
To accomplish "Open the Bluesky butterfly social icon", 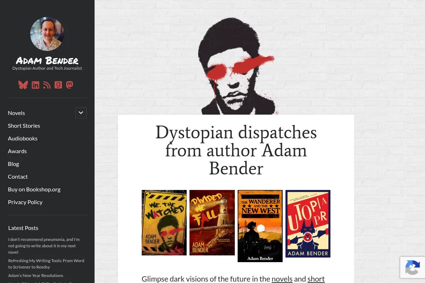I will 23,85.
